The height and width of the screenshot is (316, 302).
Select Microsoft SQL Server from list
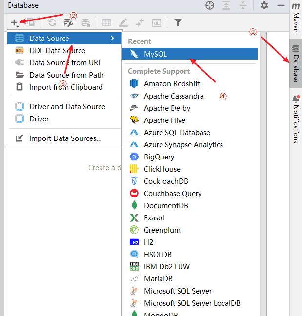point(178,291)
